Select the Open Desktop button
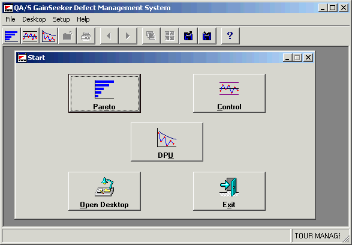 click(x=104, y=192)
